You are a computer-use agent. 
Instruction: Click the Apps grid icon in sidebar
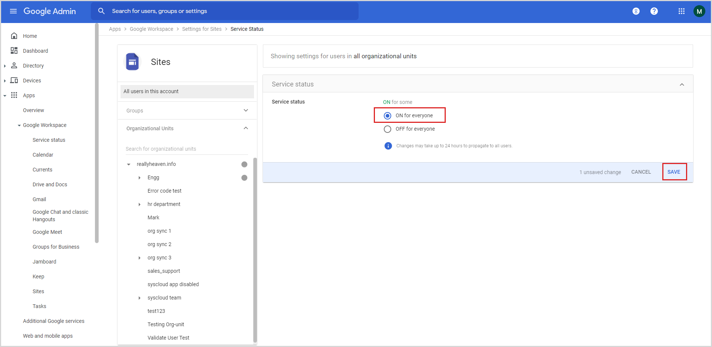click(14, 95)
